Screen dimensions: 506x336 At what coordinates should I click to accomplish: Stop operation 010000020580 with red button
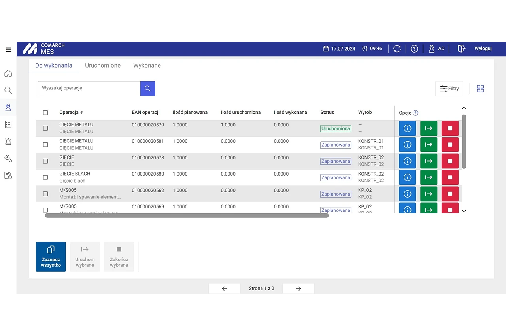(x=450, y=177)
